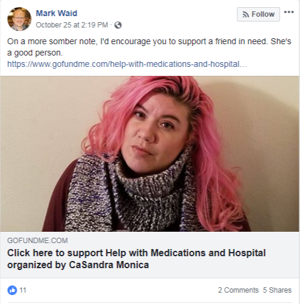Click the RSS feed icon inside Follow
Screen dimensions: 300x304
(246, 14)
